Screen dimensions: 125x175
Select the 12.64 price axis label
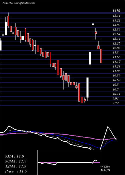tap(116, 34)
